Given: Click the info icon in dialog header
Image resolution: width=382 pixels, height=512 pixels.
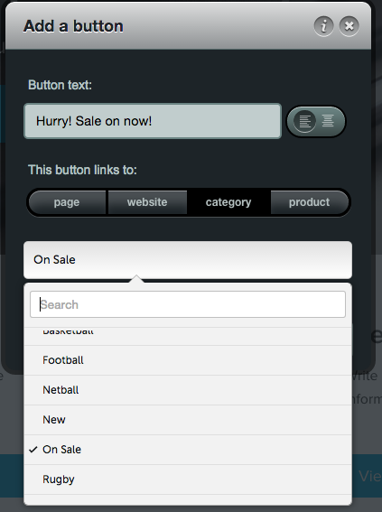Looking at the screenshot, I should (323, 26).
